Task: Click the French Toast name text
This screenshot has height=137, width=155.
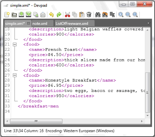Action: tap(61, 50)
